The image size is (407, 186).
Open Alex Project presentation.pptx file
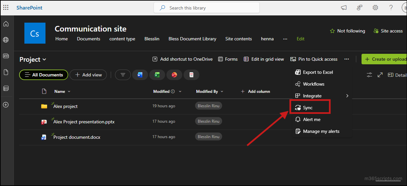click(84, 122)
